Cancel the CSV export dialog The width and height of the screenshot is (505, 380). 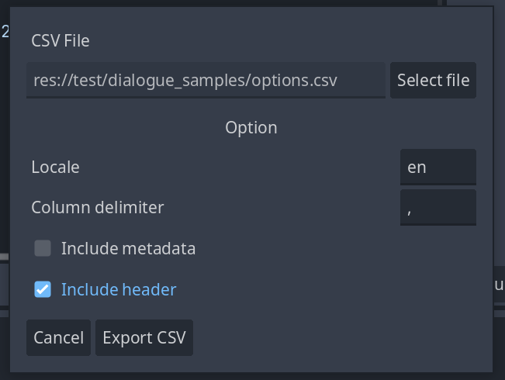58,337
